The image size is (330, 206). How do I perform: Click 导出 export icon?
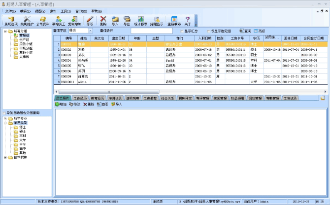(x=127, y=21)
